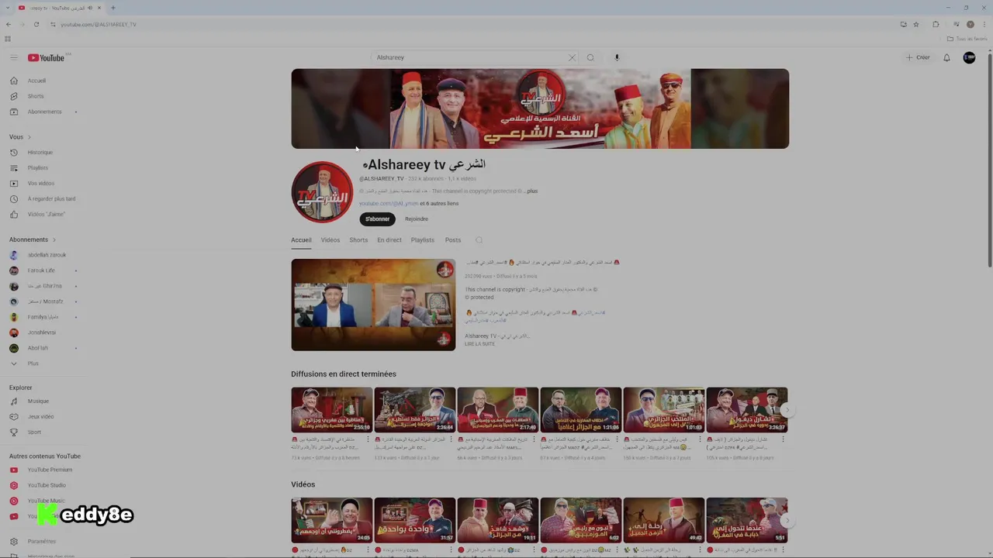Click the Rejoindre button
The width and height of the screenshot is (993, 558).
(x=417, y=219)
